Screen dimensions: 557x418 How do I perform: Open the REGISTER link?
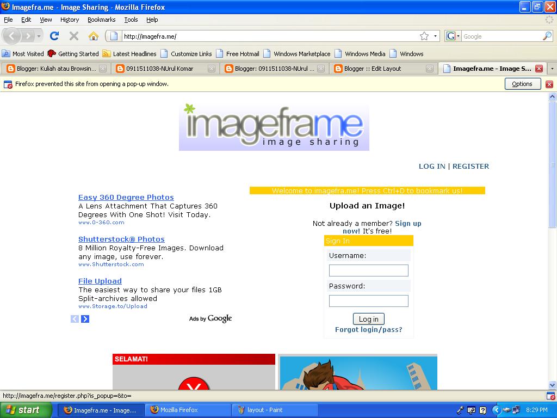[471, 167]
